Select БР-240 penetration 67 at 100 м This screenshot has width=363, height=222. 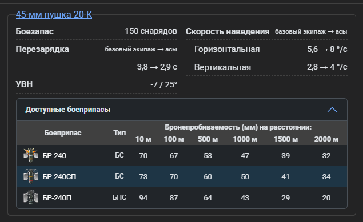coord(174,155)
